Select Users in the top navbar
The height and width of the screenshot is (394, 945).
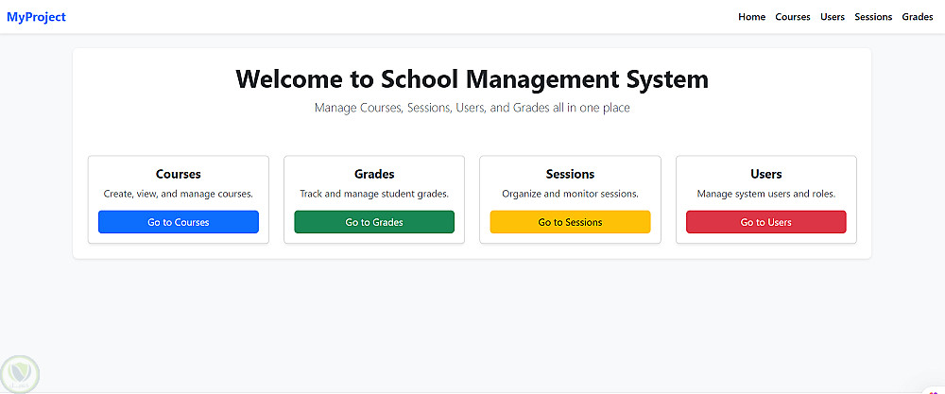(833, 17)
